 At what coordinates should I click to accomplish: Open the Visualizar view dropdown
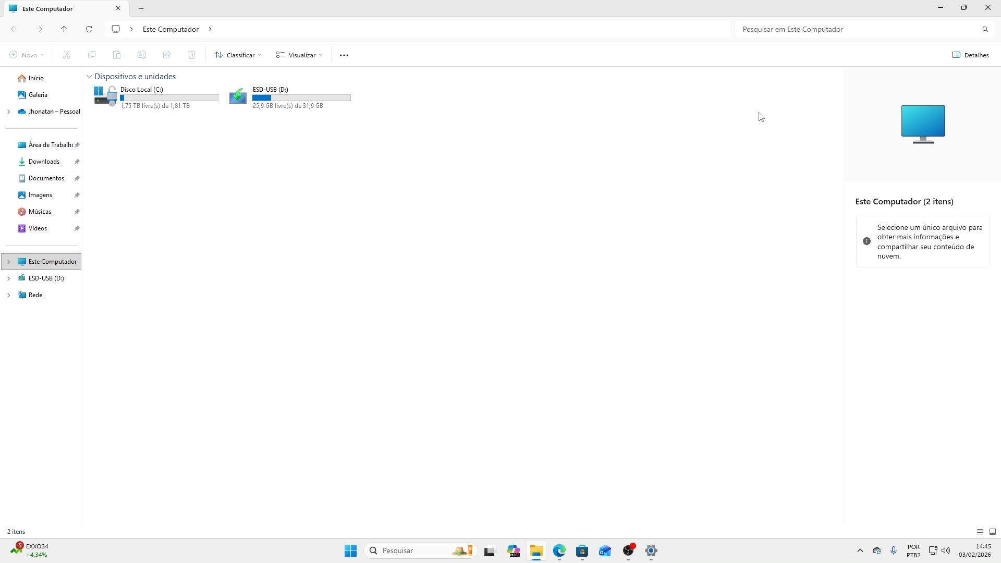coord(299,55)
